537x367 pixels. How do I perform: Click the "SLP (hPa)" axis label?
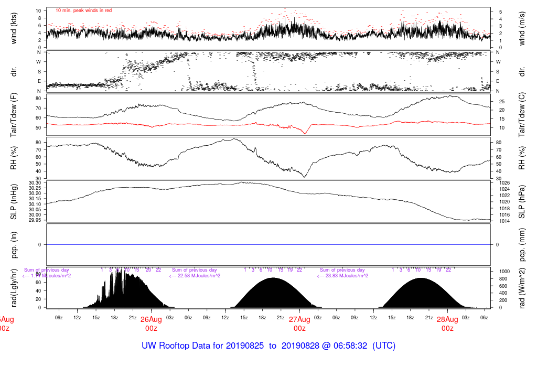(522, 202)
